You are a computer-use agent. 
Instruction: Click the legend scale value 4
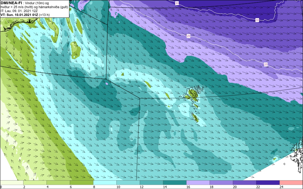(x=48, y=187)
